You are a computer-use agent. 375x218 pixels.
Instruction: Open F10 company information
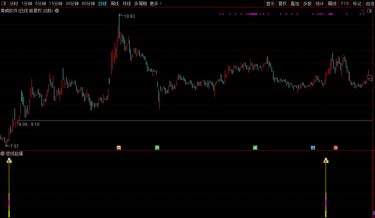pyautogui.click(x=344, y=4)
